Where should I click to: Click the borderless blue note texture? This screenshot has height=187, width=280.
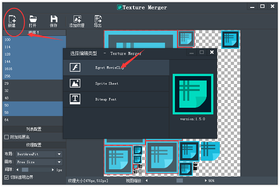click(x=210, y=151)
